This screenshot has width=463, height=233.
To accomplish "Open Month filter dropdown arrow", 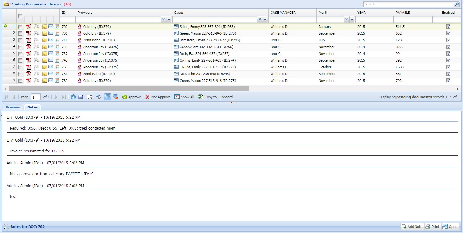I will (x=352, y=20).
